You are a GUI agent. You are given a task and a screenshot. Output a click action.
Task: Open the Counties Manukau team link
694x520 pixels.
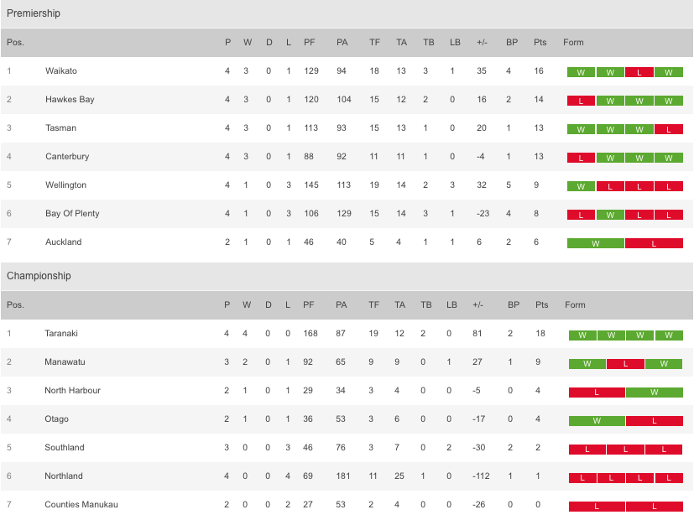coord(81,505)
